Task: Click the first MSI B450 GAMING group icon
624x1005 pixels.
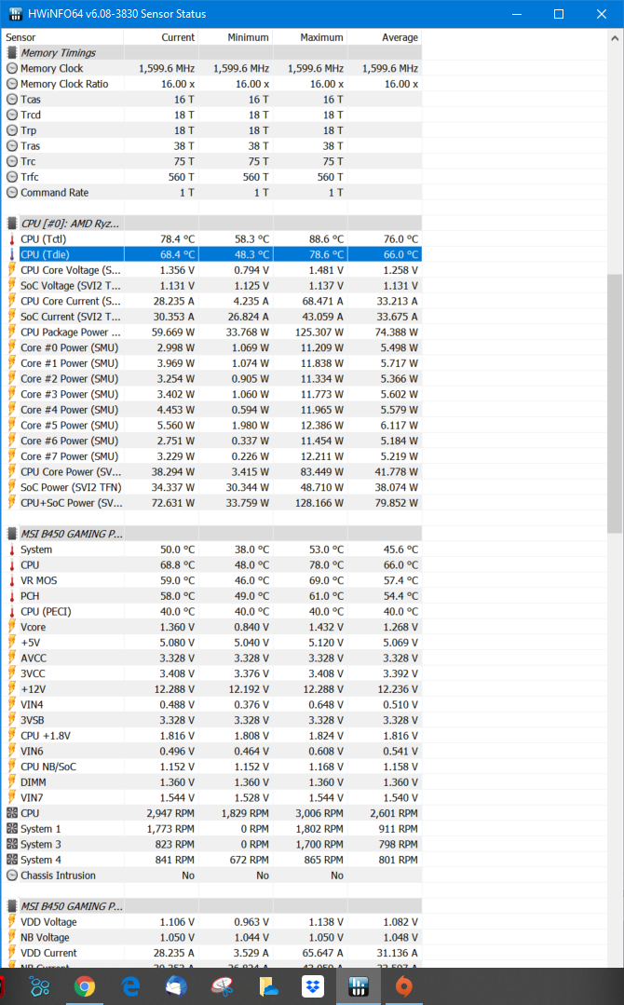Action: (11, 534)
